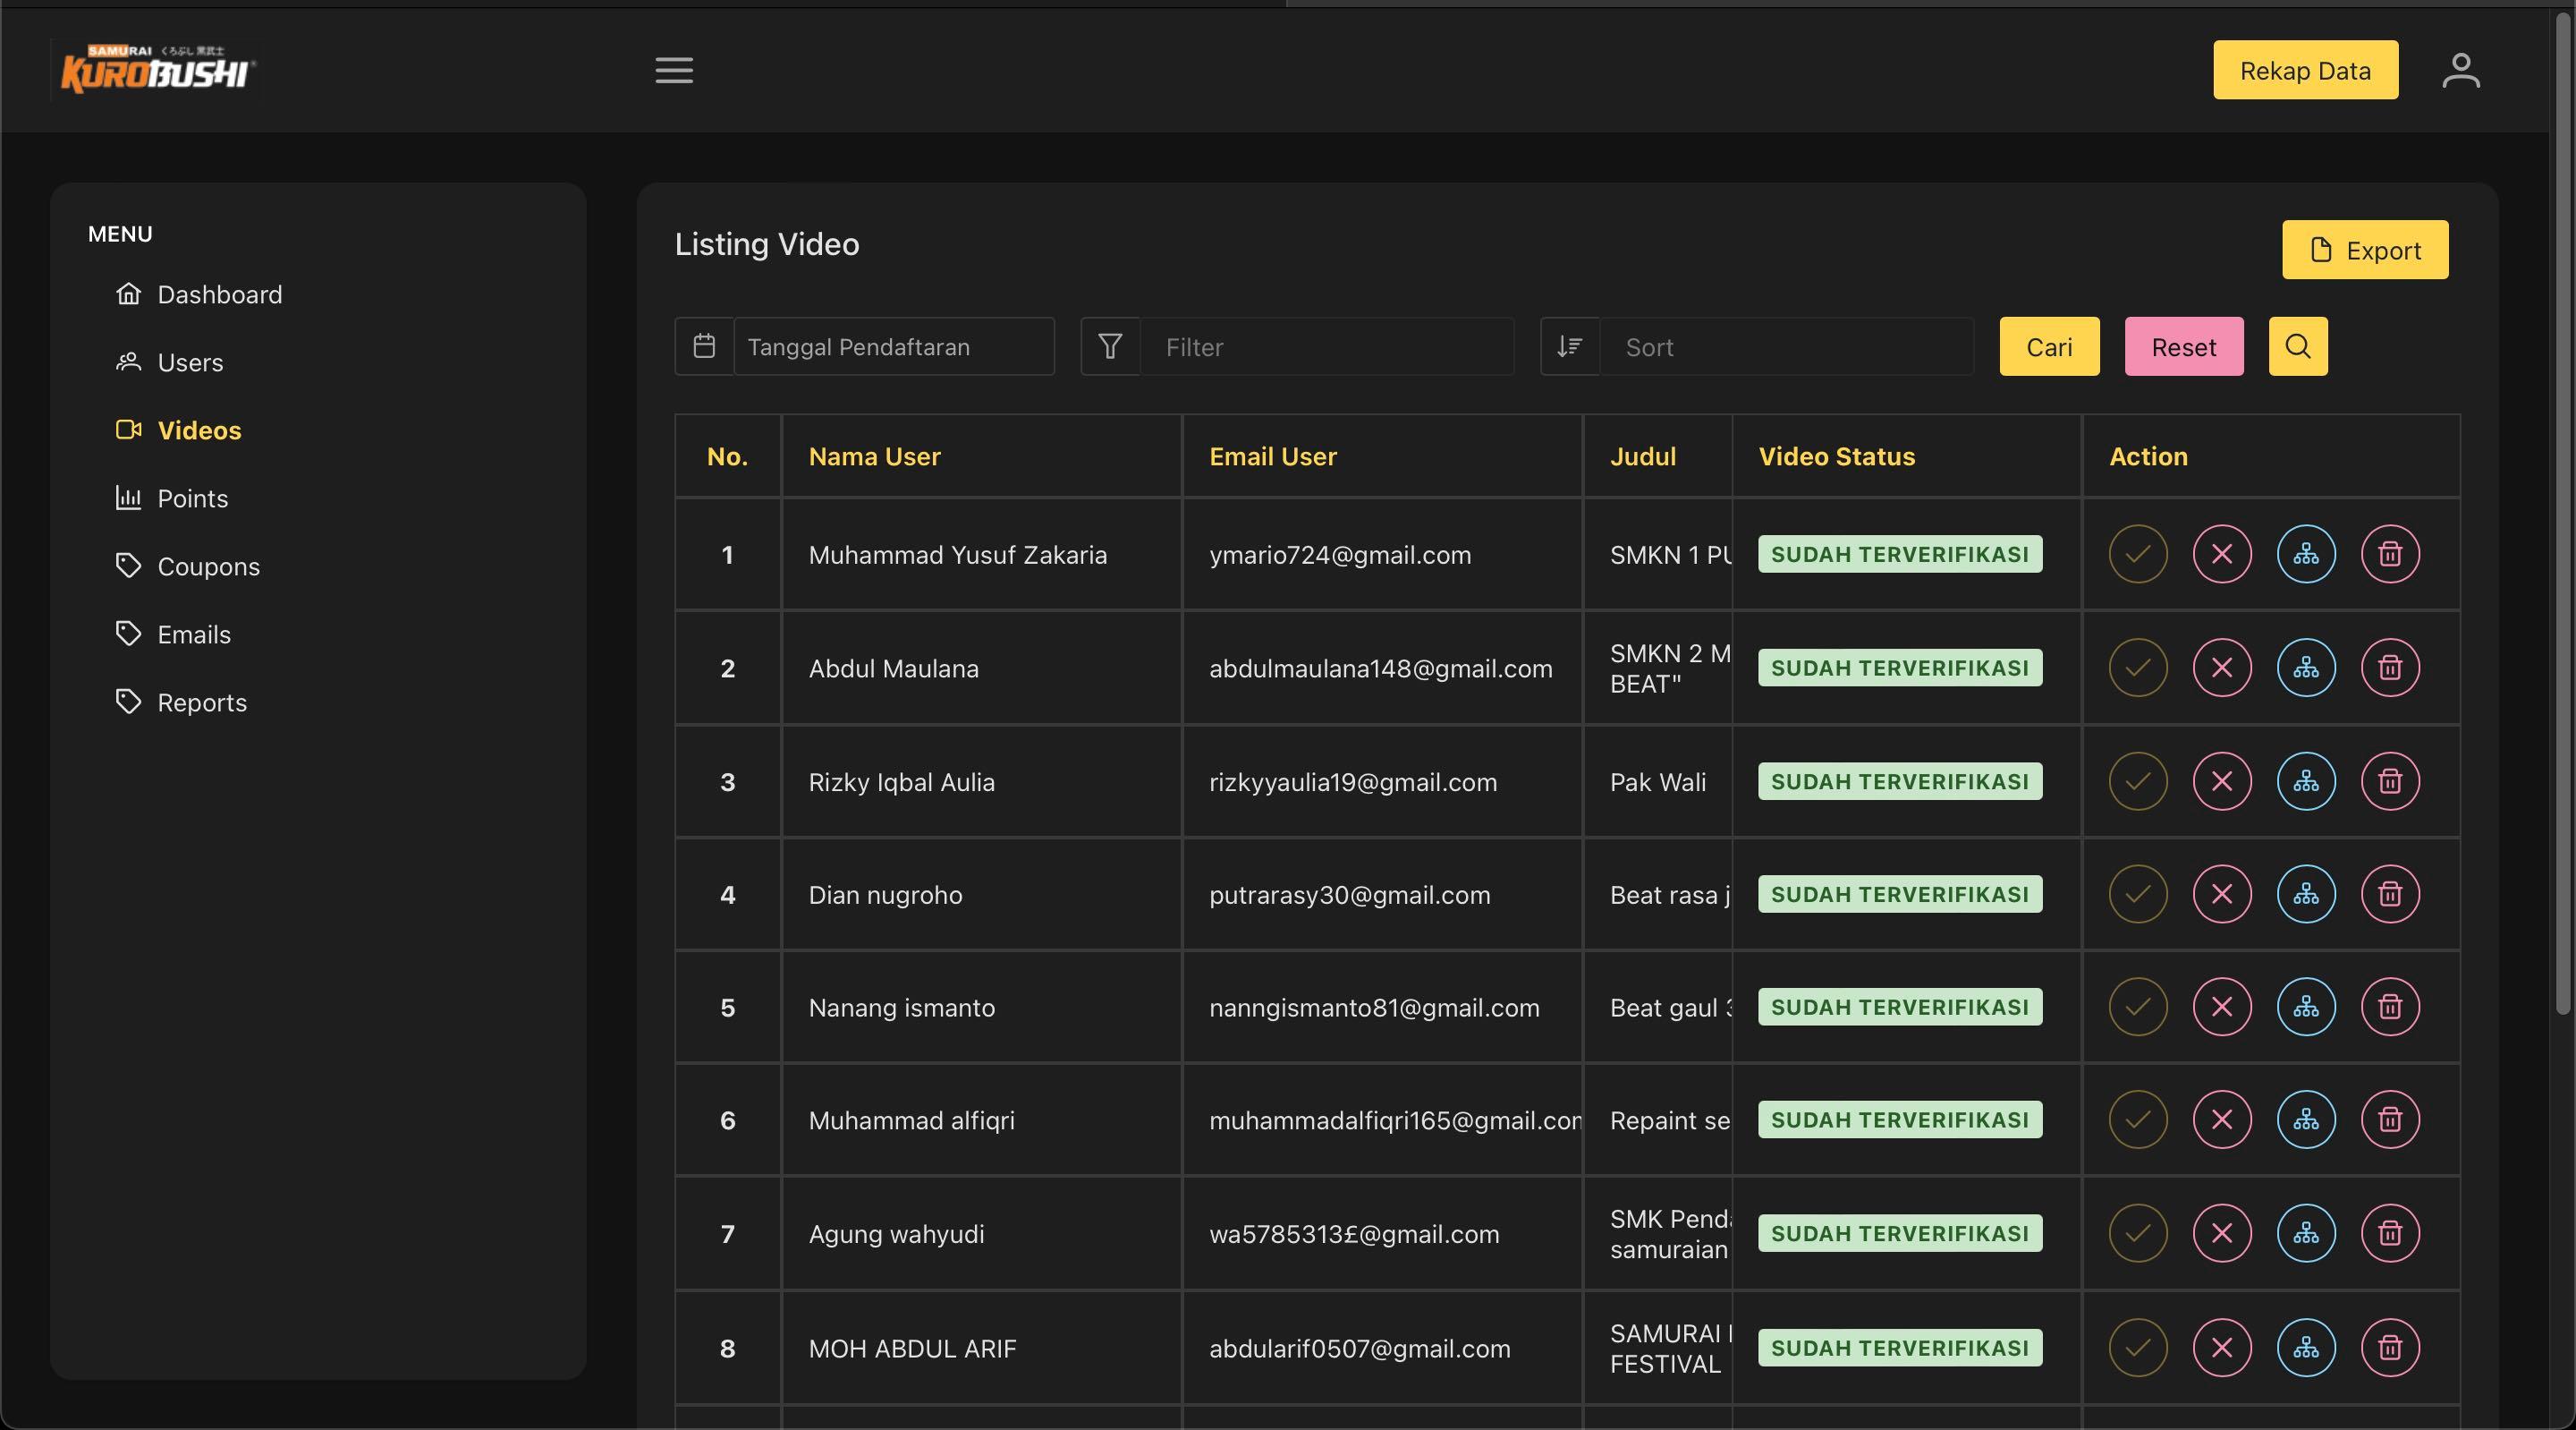Open Emails in the sidebar menu
The image size is (2576, 1430).
pyautogui.click(x=173, y=634)
